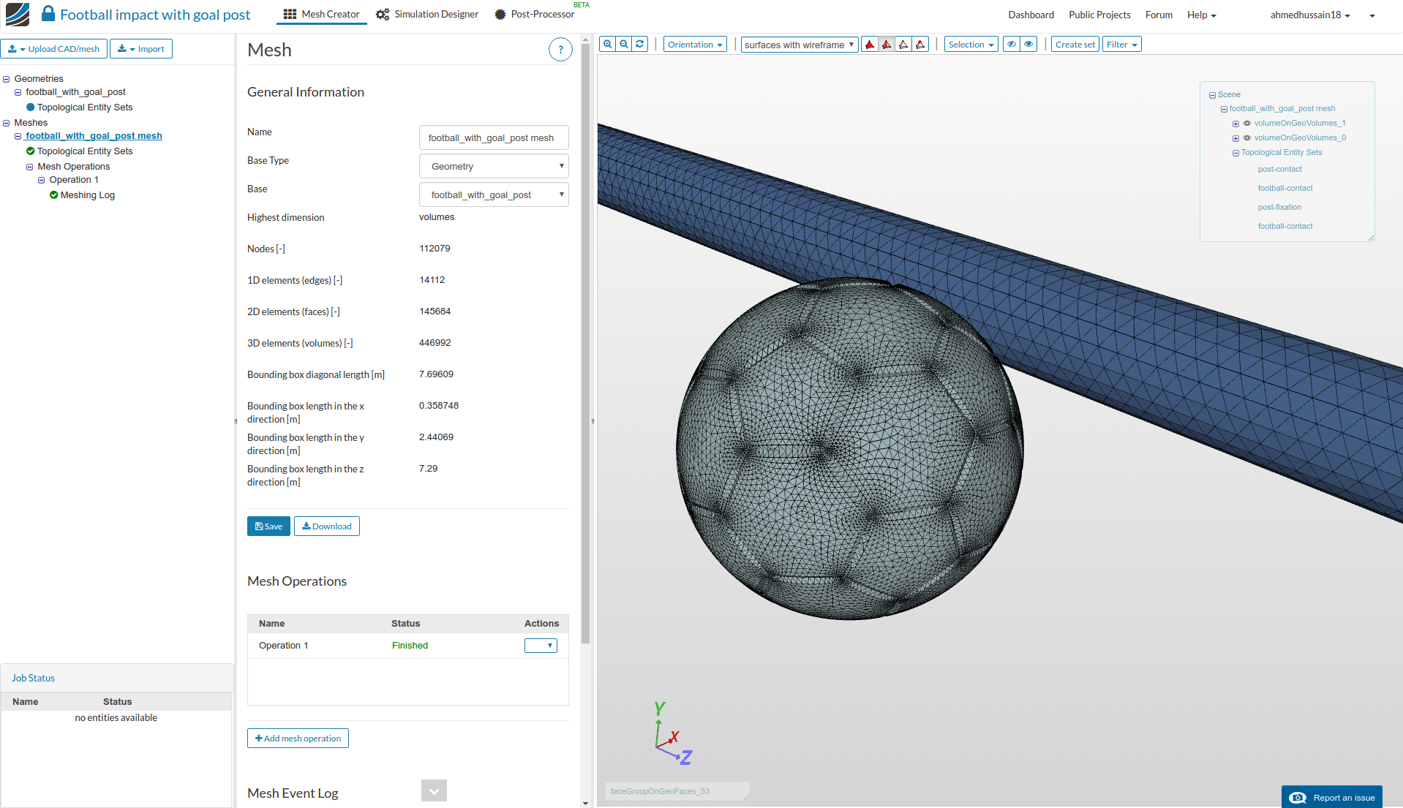
Task: Collapse the Topological Entity Sets scene node
Action: pyautogui.click(x=1235, y=153)
